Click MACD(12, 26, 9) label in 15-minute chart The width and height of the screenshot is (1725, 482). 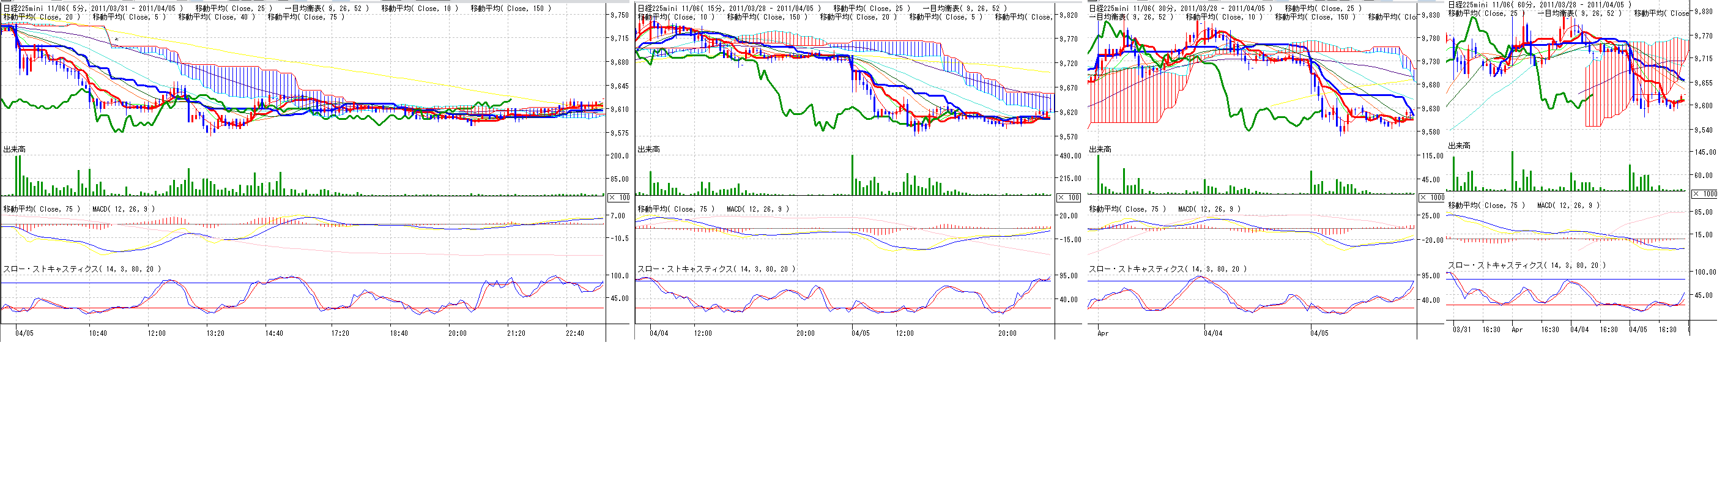pos(757,209)
